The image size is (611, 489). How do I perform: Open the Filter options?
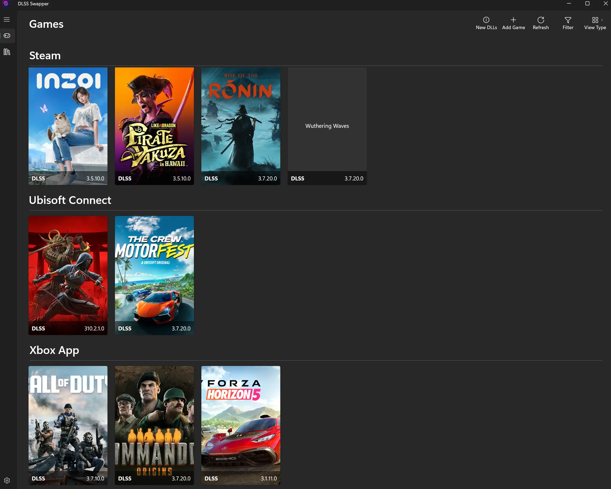pos(568,23)
